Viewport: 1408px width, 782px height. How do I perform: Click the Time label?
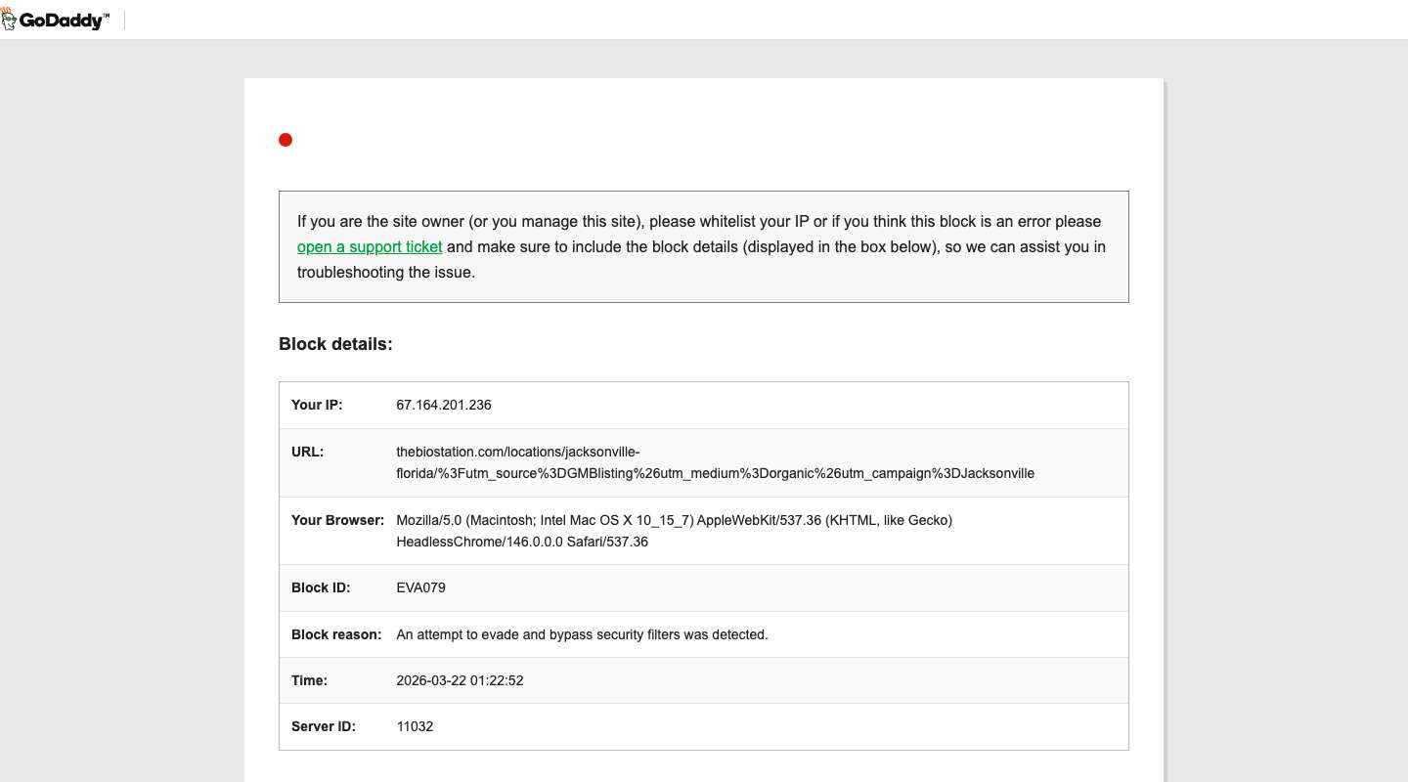pyautogui.click(x=309, y=680)
